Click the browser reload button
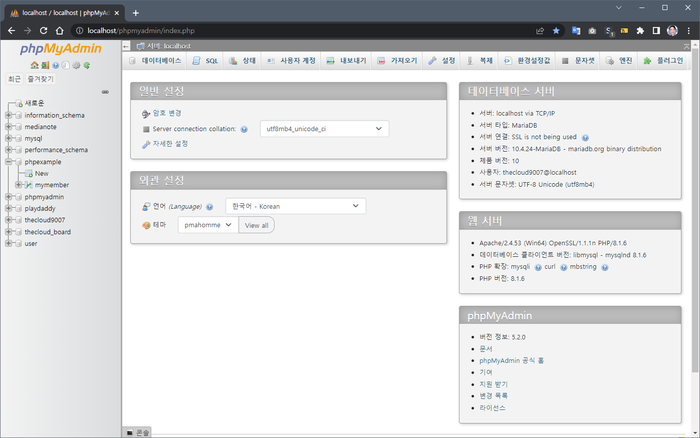700x438 pixels. pyautogui.click(x=44, y=31)
